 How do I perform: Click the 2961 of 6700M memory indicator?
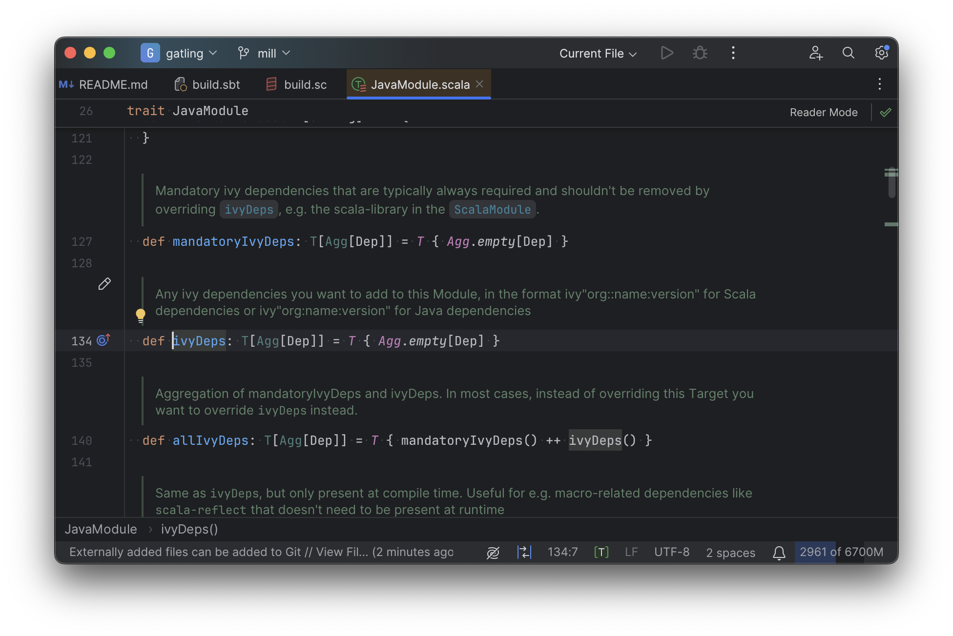(841, 552)
